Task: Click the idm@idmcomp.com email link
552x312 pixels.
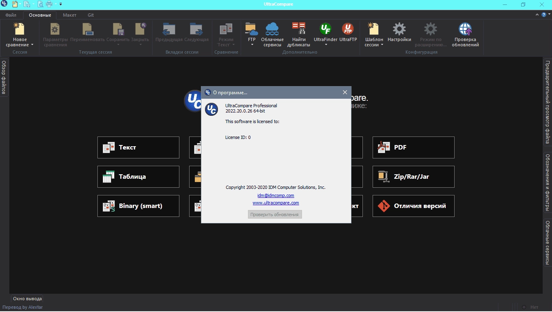Action: tap(276, 195)
